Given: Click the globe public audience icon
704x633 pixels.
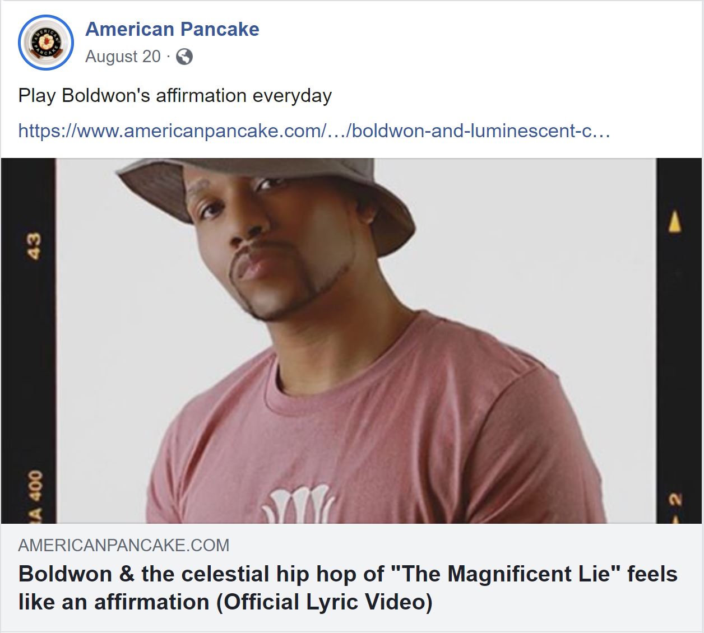Looking at the screenshot, I should coord(185,57).
